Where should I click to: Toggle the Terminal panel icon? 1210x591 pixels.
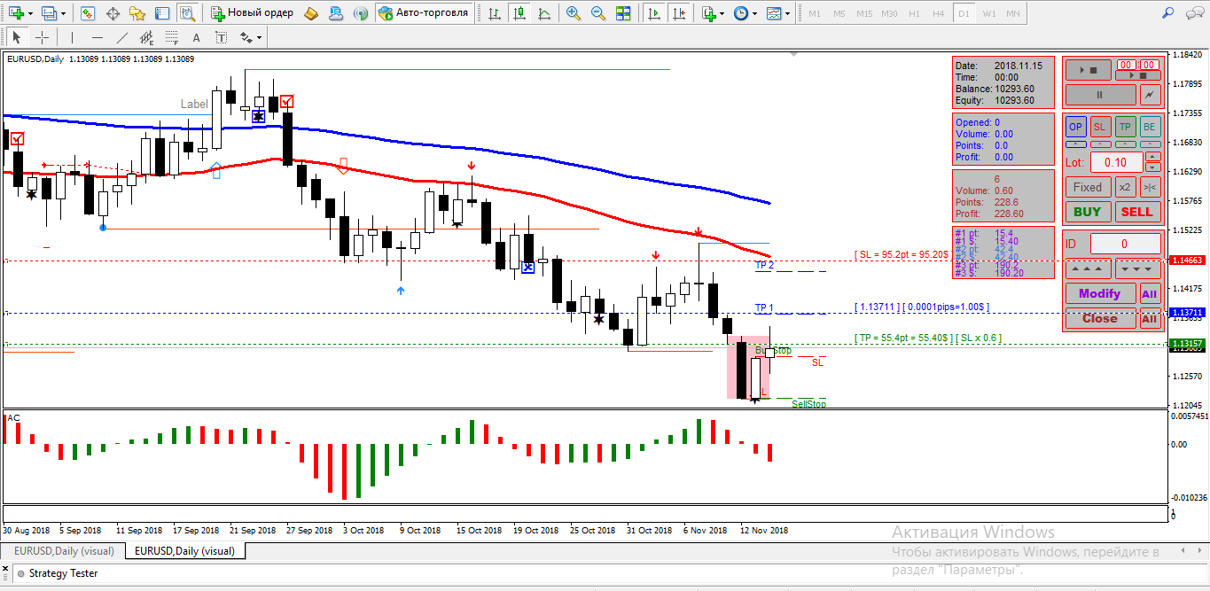[x=161, y=13]
